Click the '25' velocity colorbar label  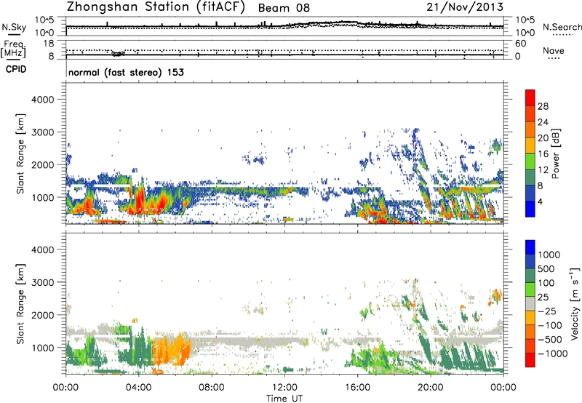543,298
